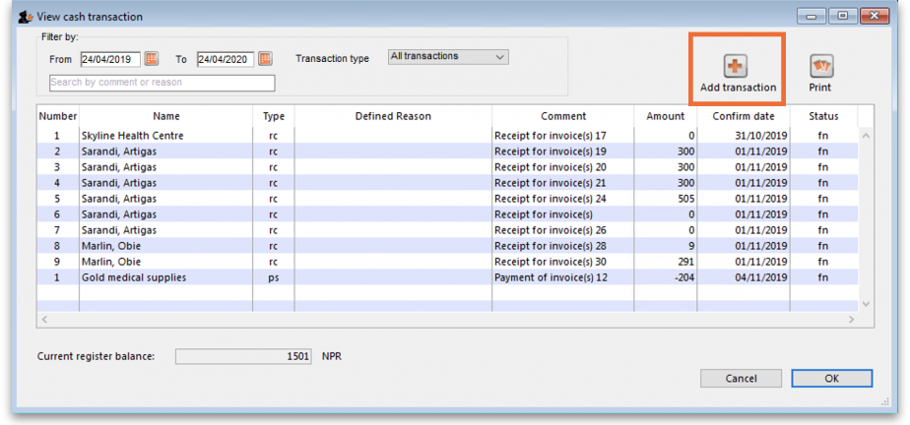Sort by the Type column header
Image resolution: width=910 pixels, height=425 pixels.
click(274, 116)
